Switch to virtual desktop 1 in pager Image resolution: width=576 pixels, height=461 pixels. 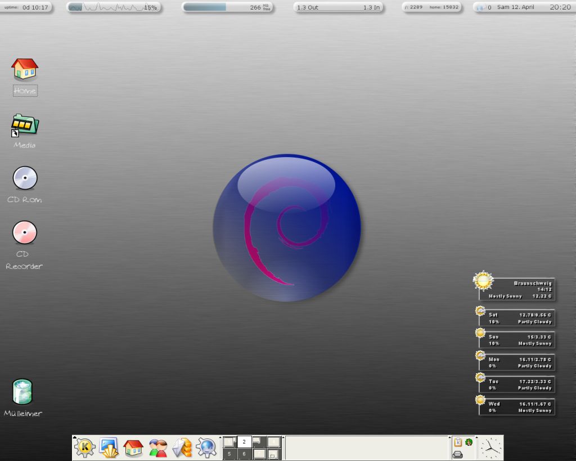[x=229, y=441]
